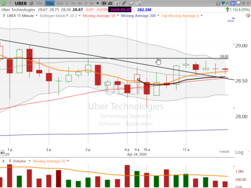Click the 500.0K volume axis label
The image size is (251, 188).
[x=241, y=180]
